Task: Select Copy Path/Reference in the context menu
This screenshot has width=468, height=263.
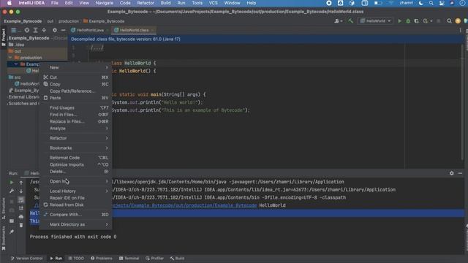Action: pos(76,91)
